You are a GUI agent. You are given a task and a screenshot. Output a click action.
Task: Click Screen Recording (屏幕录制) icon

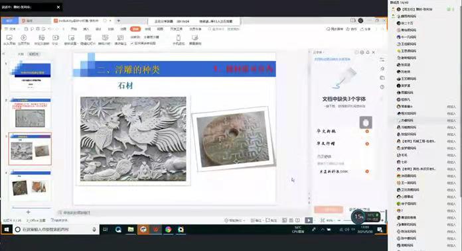pyautogui.click(x=194, y=40)
